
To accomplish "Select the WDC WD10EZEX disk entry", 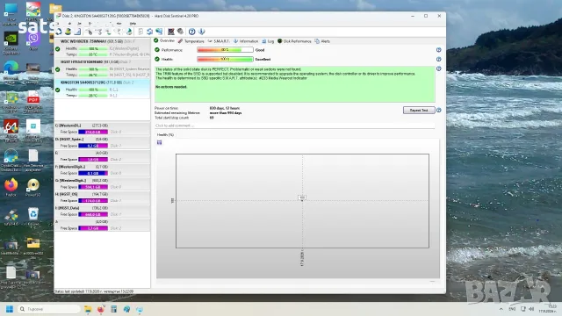I will 102,47.
